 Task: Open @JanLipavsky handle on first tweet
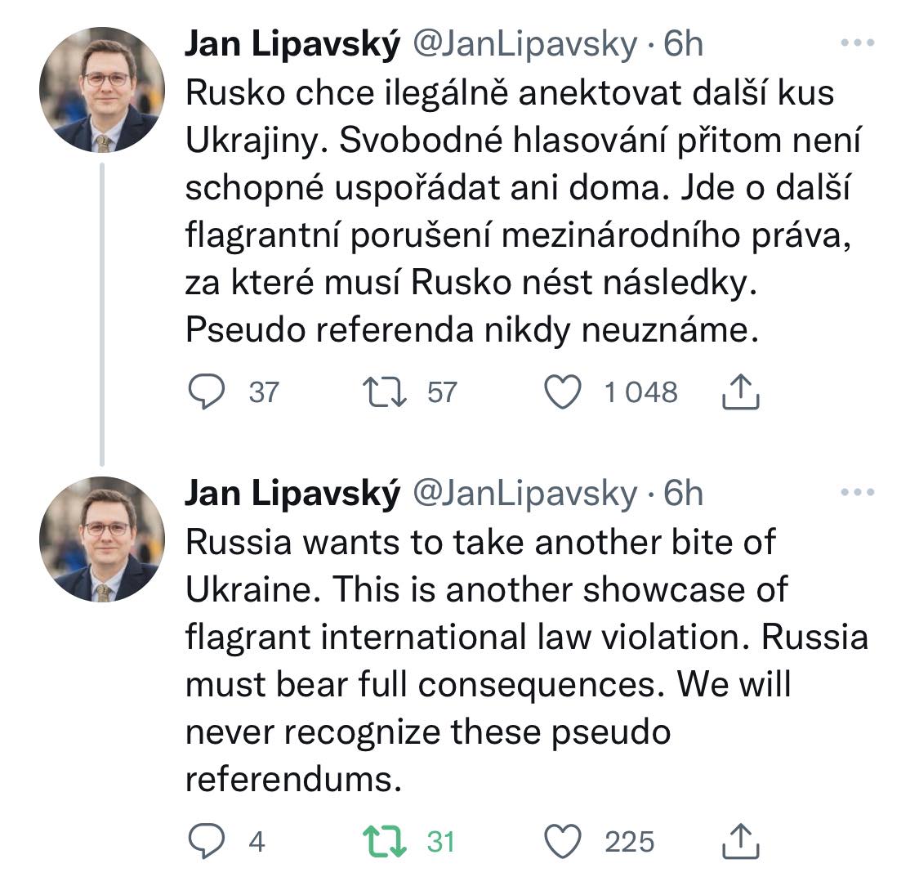point(524,45)
